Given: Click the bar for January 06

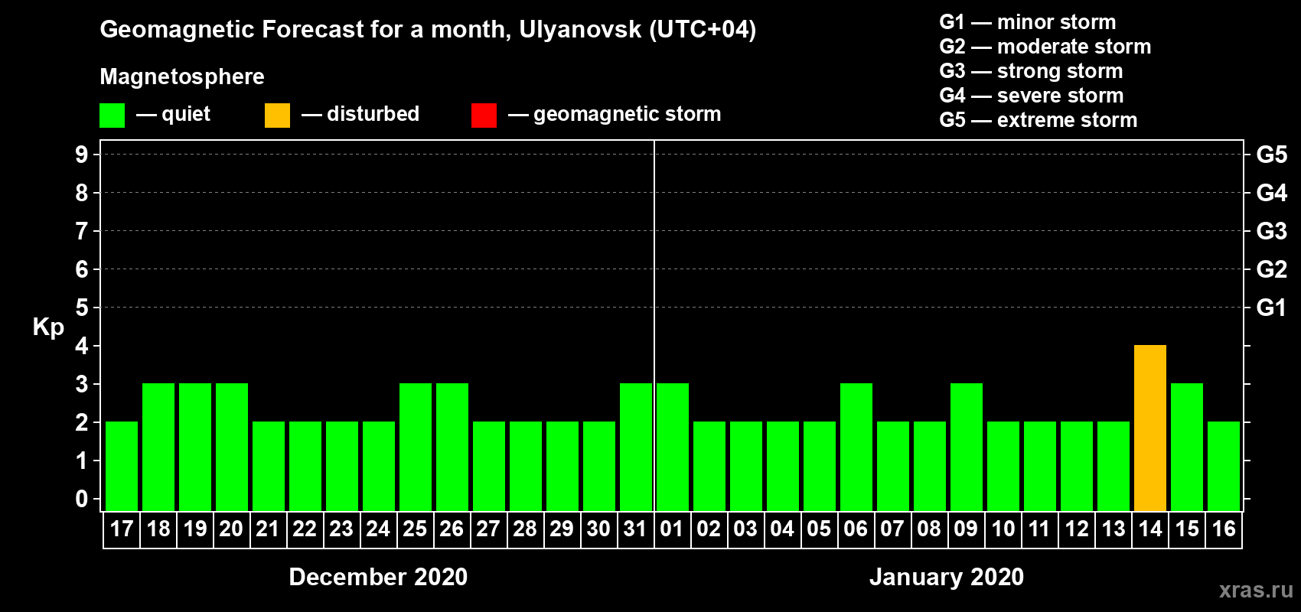Looking at the screenshot, I should (856, 448).
